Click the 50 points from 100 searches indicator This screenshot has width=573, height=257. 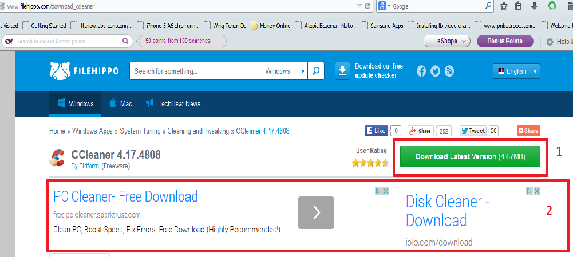(x=182, y=41)
